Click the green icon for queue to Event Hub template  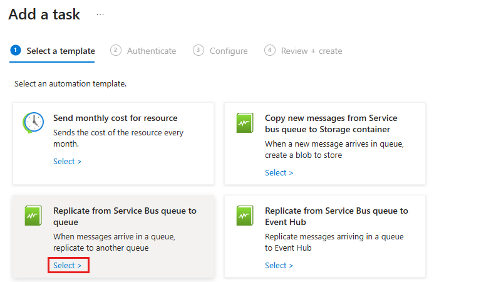coord(245,216)
